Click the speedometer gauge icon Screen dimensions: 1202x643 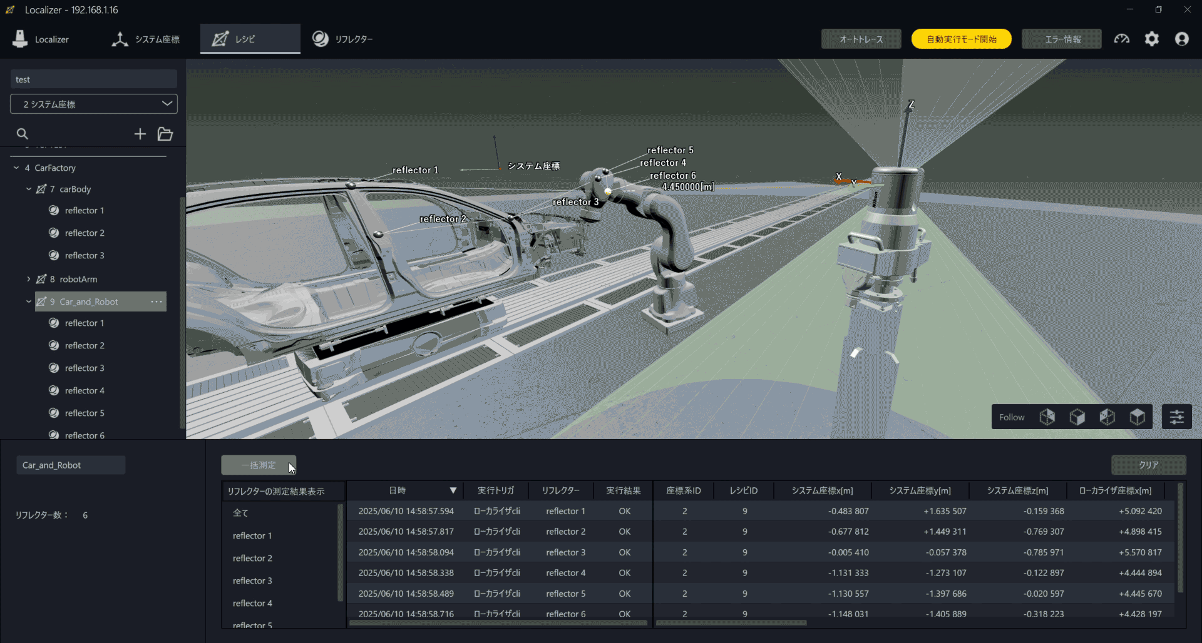click(1122, 39)
